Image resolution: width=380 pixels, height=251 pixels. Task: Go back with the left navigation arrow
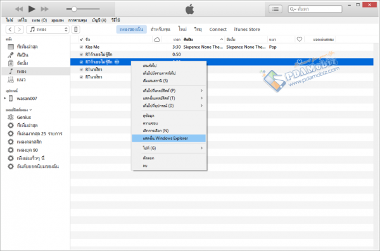(10, 29)
